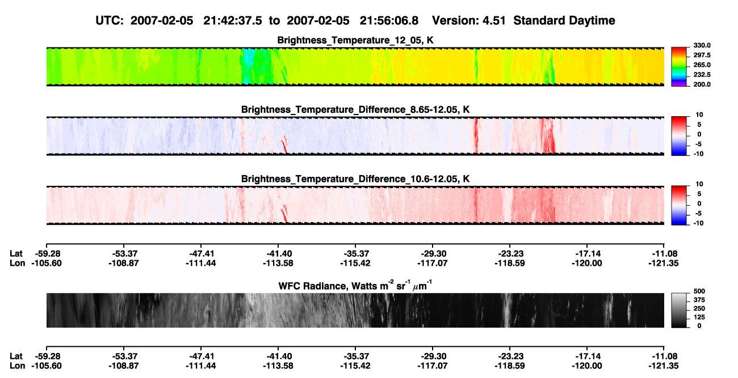Viewport: 738px width, 378px height.
Task: Click the 'Brightness_Temperature_Difference_8.65-12.05, K' title
Action: (355, 109)
